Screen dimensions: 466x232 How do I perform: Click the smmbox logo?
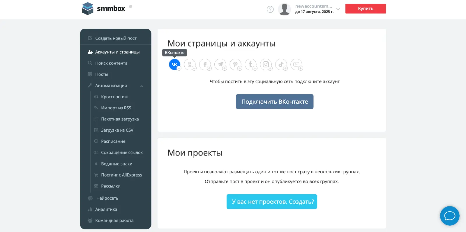(x=103, y=8)
